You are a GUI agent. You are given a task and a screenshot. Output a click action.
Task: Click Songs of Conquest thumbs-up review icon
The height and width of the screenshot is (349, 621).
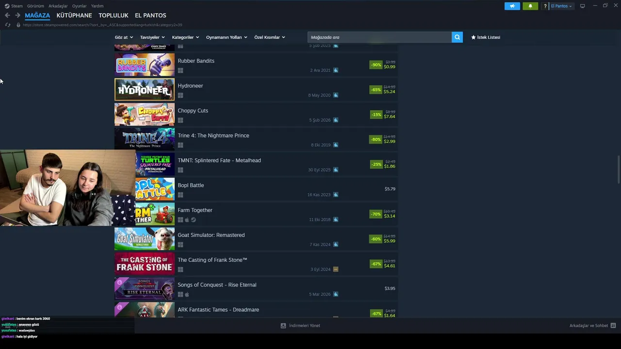(x=336, y=294)
